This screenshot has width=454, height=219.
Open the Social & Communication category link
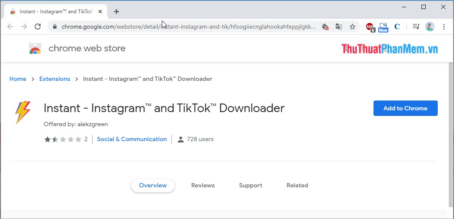coord(132,139)
